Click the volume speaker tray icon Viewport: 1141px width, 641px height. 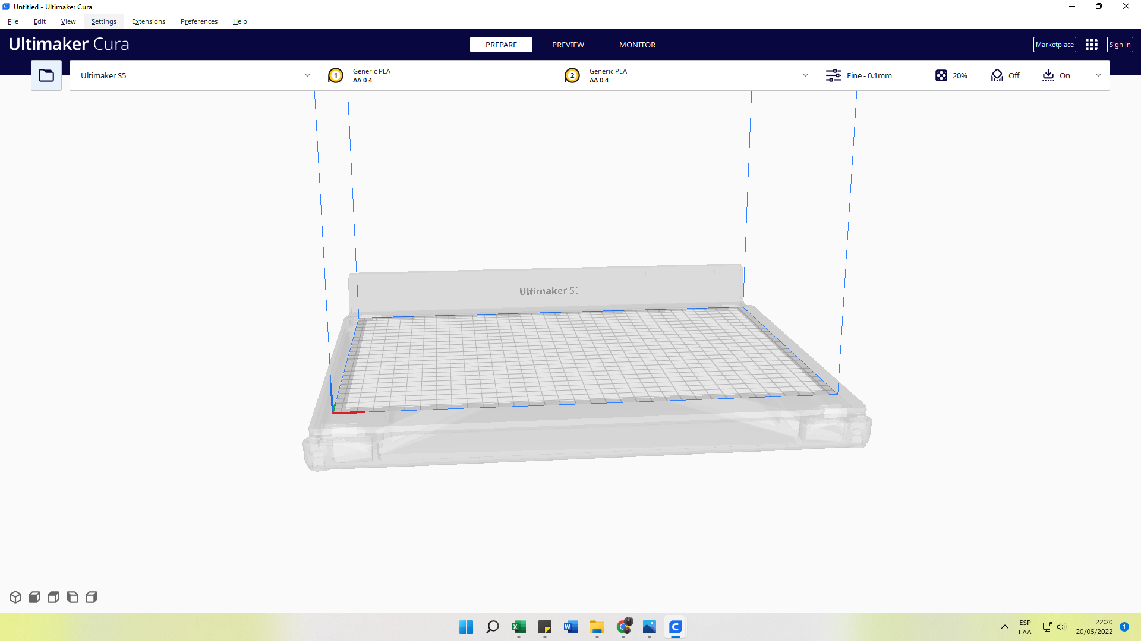[x=1061, y=627]
